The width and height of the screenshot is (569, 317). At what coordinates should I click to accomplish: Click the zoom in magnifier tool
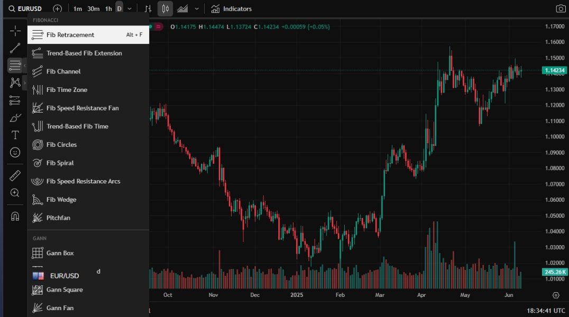point(15,193)
